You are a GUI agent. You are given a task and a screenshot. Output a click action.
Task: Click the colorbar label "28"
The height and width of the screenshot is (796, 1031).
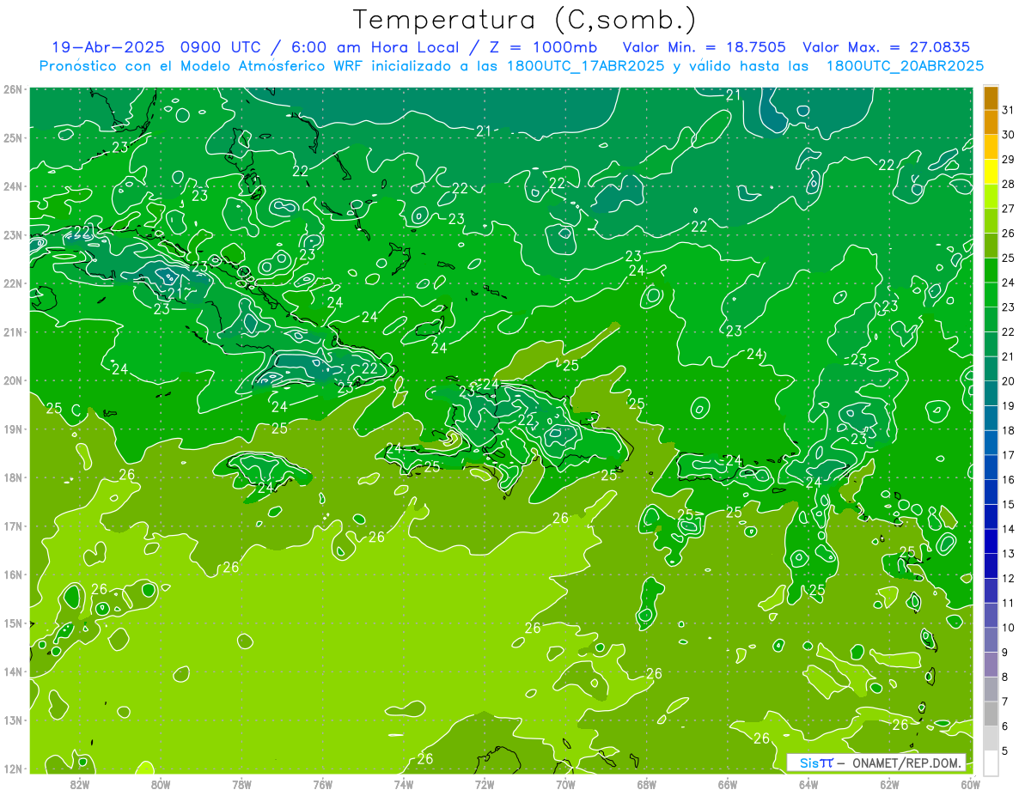tap(1009, 185)
